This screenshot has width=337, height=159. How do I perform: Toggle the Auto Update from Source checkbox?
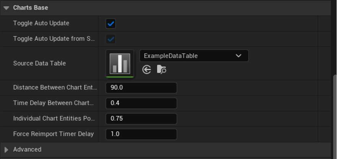pos(111,39)
